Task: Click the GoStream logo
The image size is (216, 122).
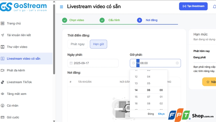Action: [x=23, y=7]
